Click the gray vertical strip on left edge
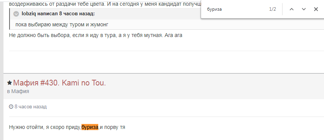This screenshot has height=140, width=324. click(x=2, y=70)
